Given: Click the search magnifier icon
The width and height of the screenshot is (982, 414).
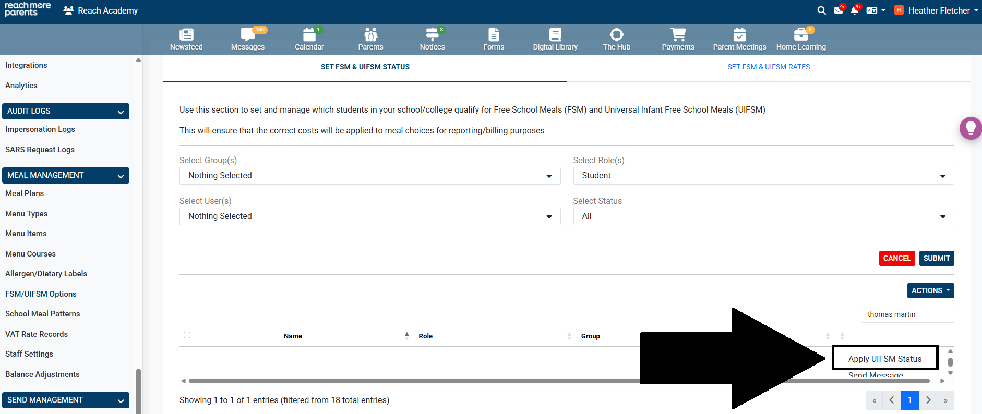Looking at the screenshot, I should point(821,10).
